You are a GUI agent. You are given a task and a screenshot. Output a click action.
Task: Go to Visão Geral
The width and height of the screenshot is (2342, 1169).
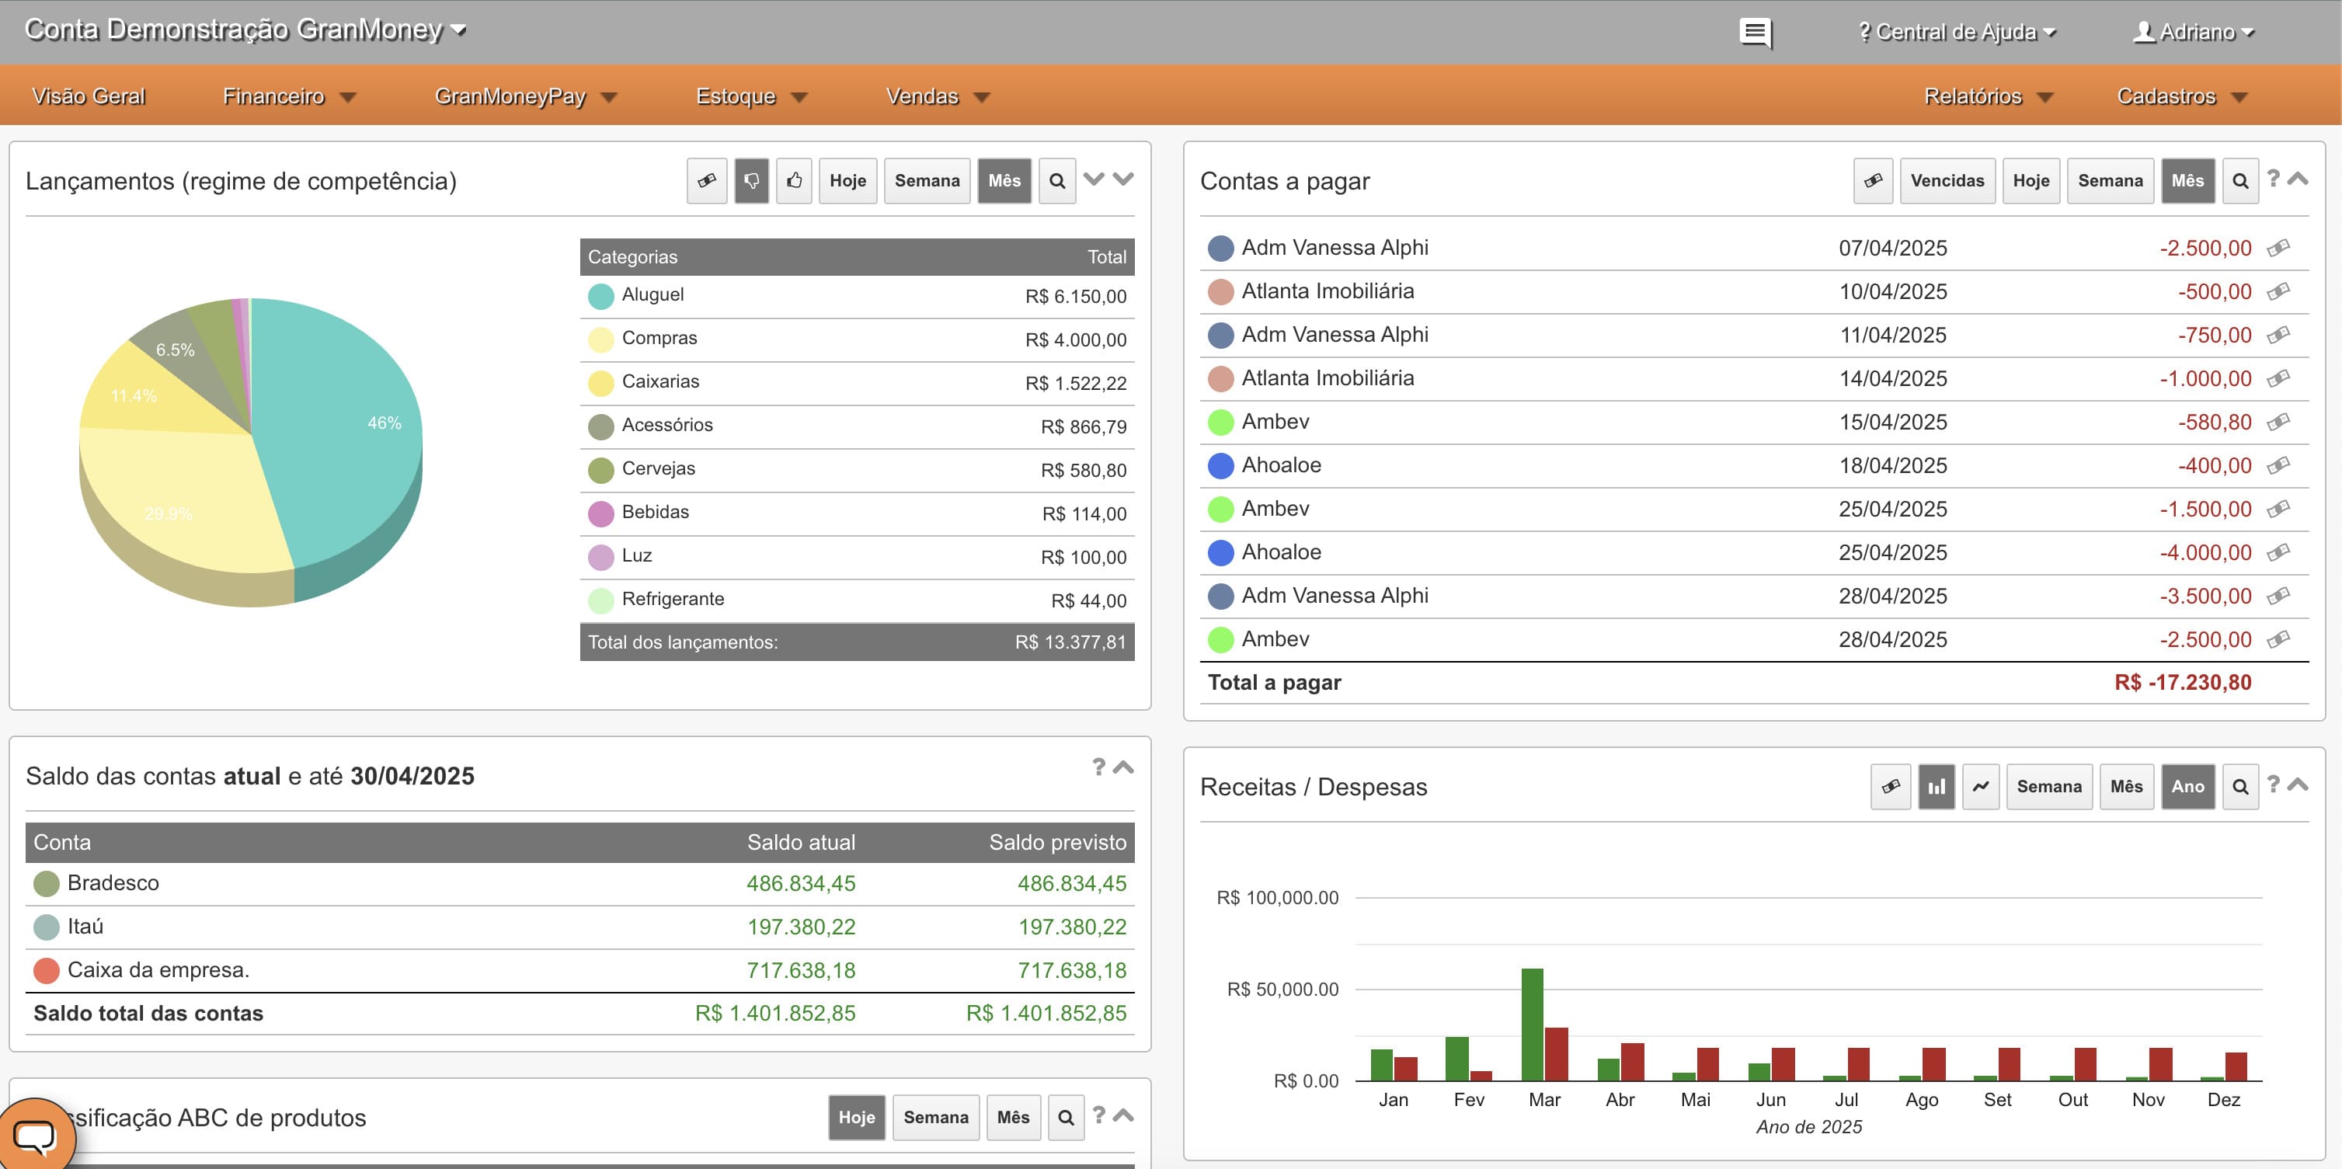[89, 96]
